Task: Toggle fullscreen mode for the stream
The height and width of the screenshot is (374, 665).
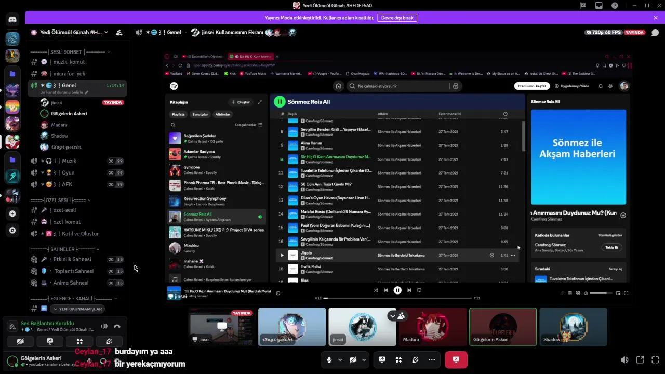Action: tap(656, 359)
